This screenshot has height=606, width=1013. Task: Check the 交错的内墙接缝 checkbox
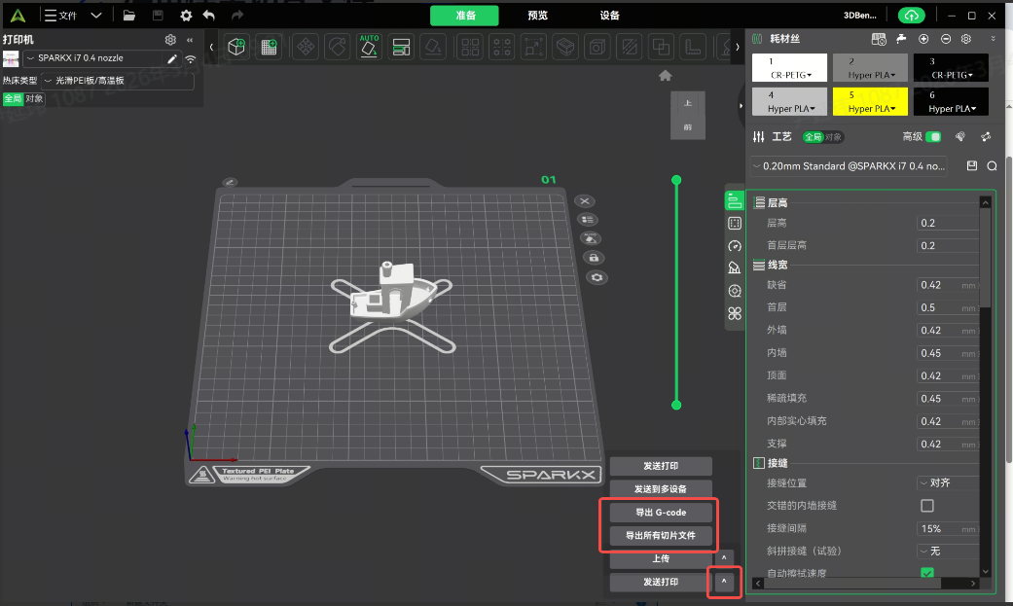[x=926, y=506]
